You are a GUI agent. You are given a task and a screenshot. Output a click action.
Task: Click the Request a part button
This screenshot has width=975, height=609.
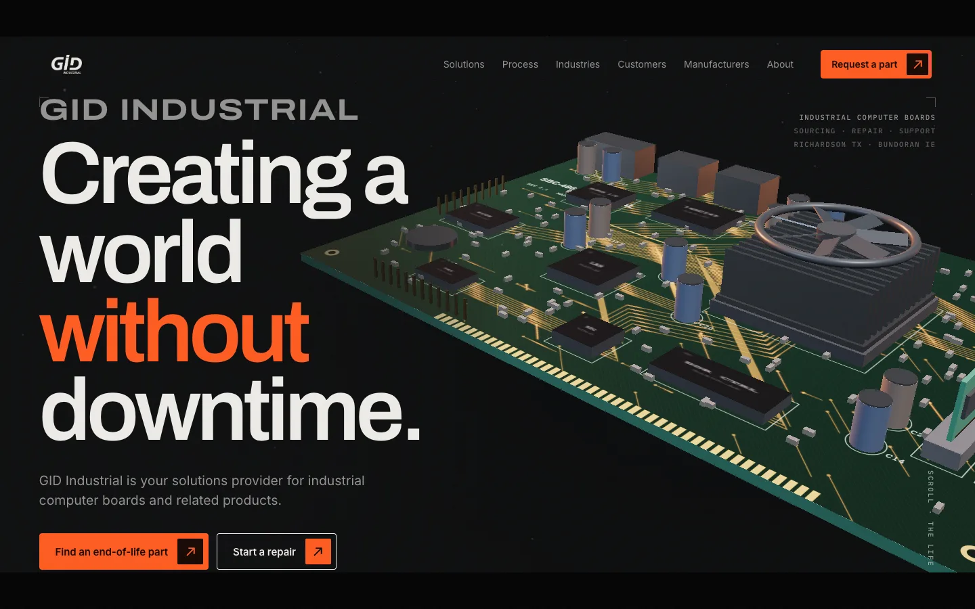[x=876, y=64]
